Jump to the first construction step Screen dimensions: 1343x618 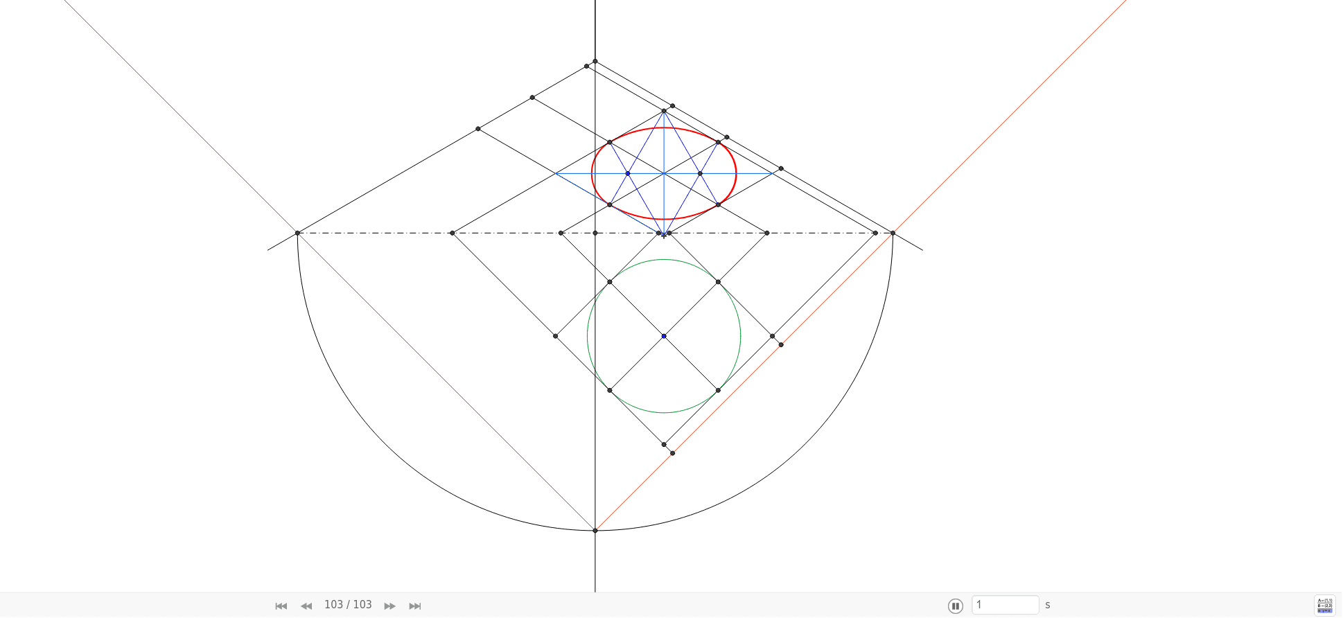(281, 606)
